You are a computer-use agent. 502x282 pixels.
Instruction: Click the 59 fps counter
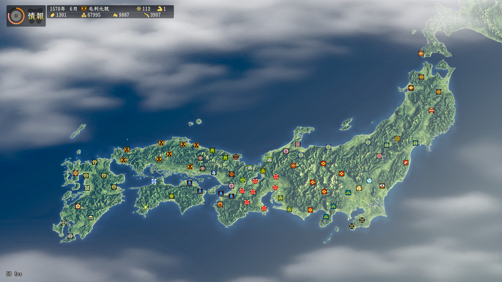coord(14,274)
